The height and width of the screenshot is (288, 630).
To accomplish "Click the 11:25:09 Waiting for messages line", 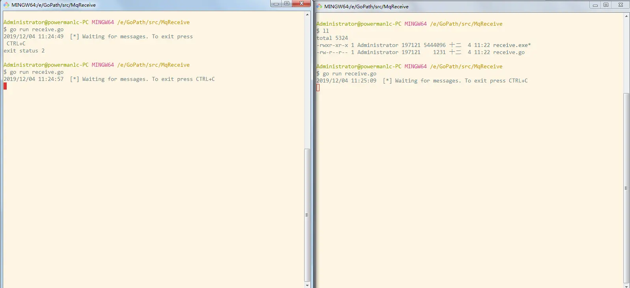I will click(x=422, y=81).
